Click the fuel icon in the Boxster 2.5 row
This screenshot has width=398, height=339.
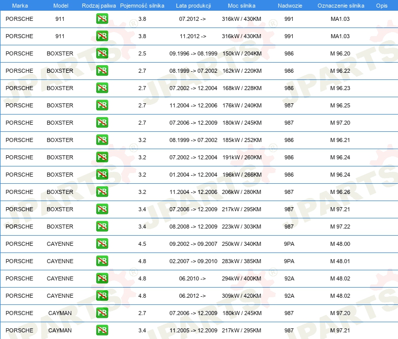coord(102,53)
